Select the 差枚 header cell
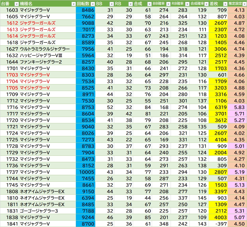Viewport: 247px width, 227px height. tap(218, 3)
